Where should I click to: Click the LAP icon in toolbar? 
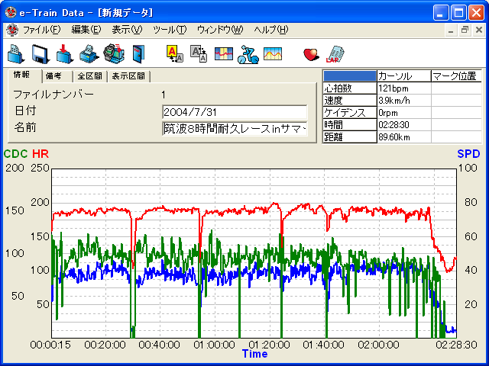click(334, 53)
